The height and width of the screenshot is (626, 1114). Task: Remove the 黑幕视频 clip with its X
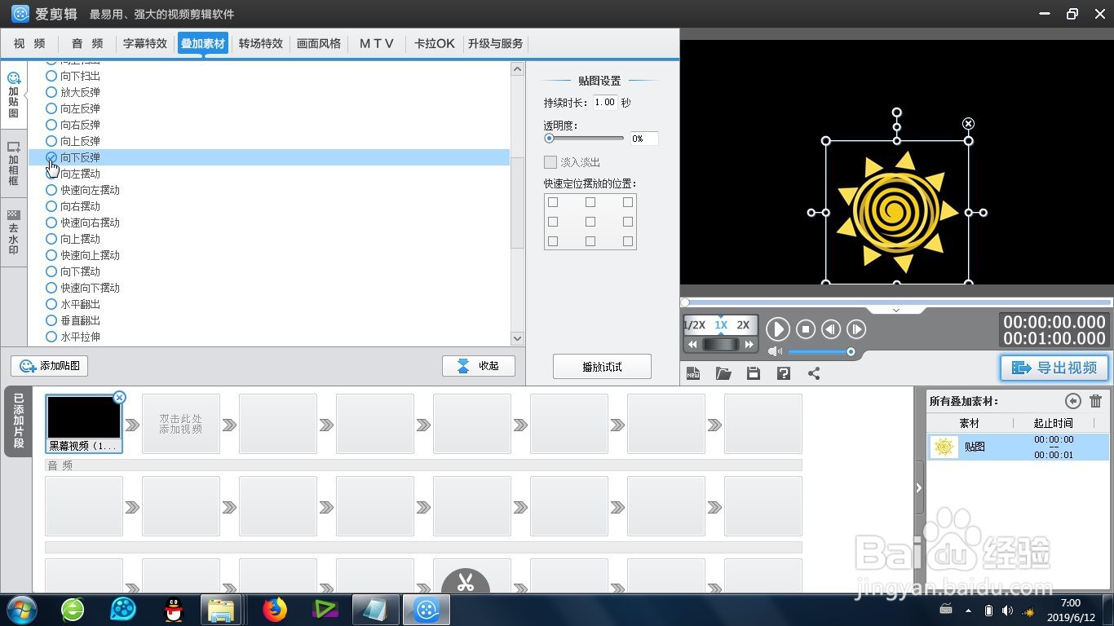(119, 398)
